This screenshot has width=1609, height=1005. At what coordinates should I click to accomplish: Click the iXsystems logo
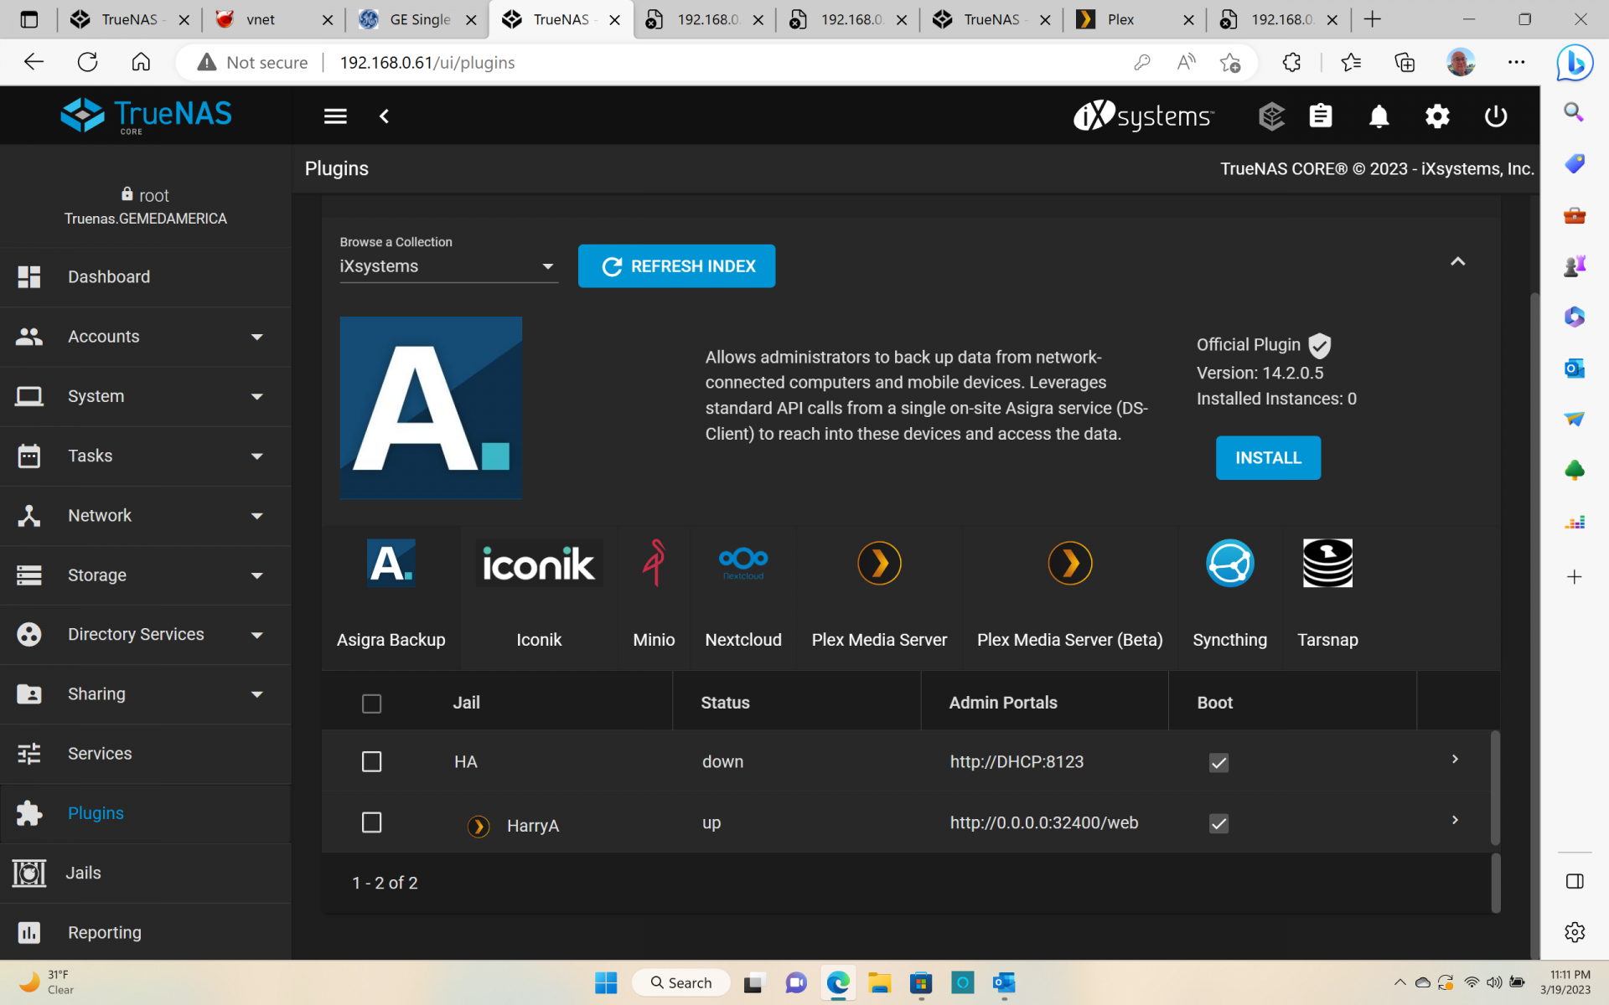(x=1143, y=116)
